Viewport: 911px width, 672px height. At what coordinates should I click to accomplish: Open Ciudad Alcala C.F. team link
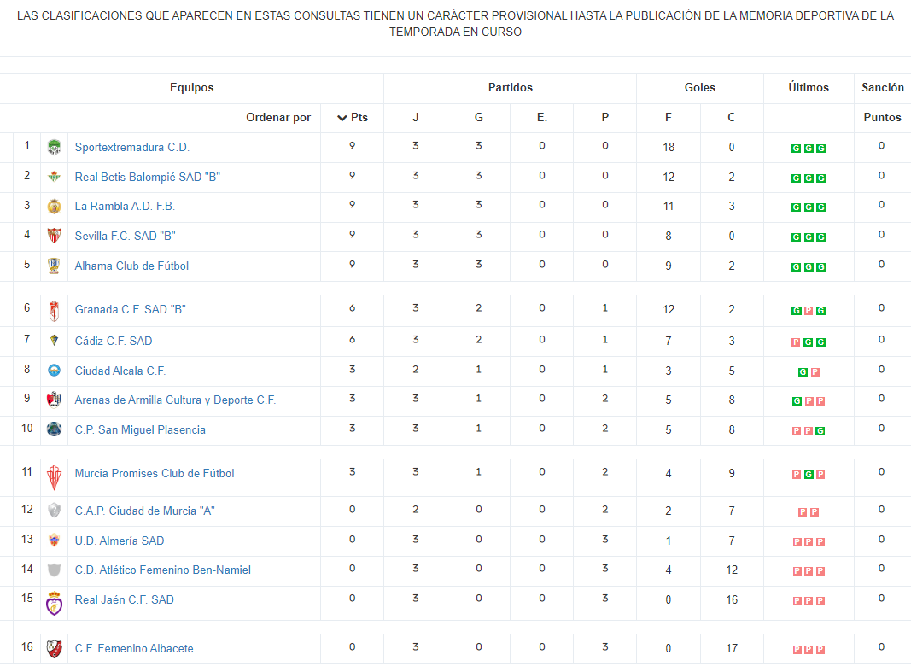[x=120, y=371]
